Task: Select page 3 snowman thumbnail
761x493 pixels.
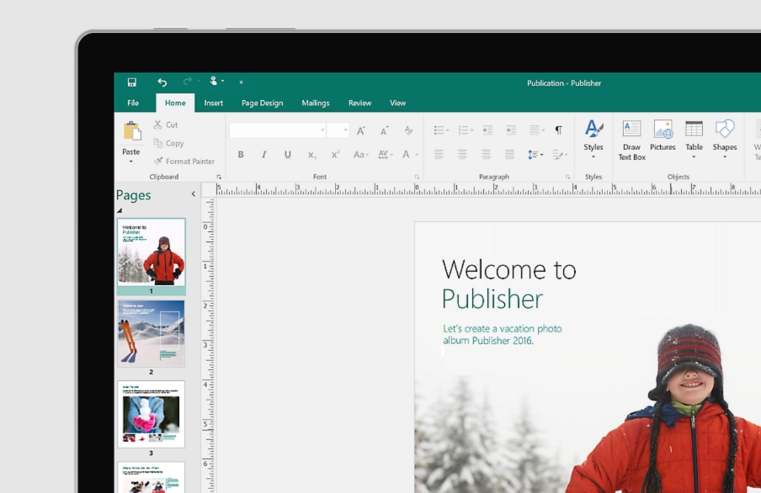Action: click(x=151, y=414)
